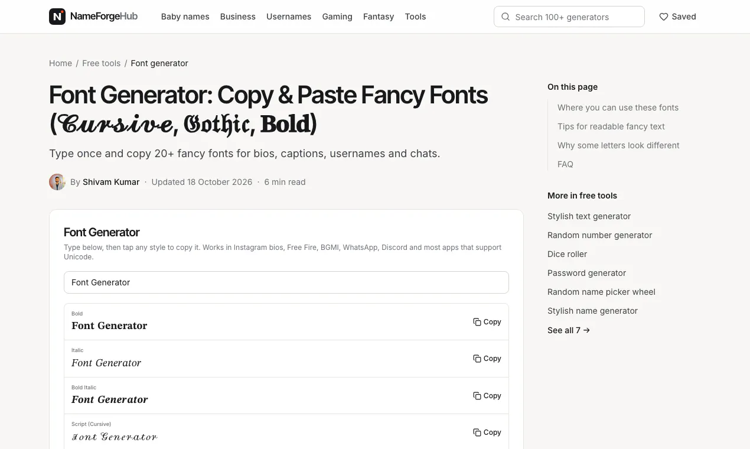The height and width of the screenshot is (449, 750).
Task: Open Stylish name generator link
Action: click(592, 311)
